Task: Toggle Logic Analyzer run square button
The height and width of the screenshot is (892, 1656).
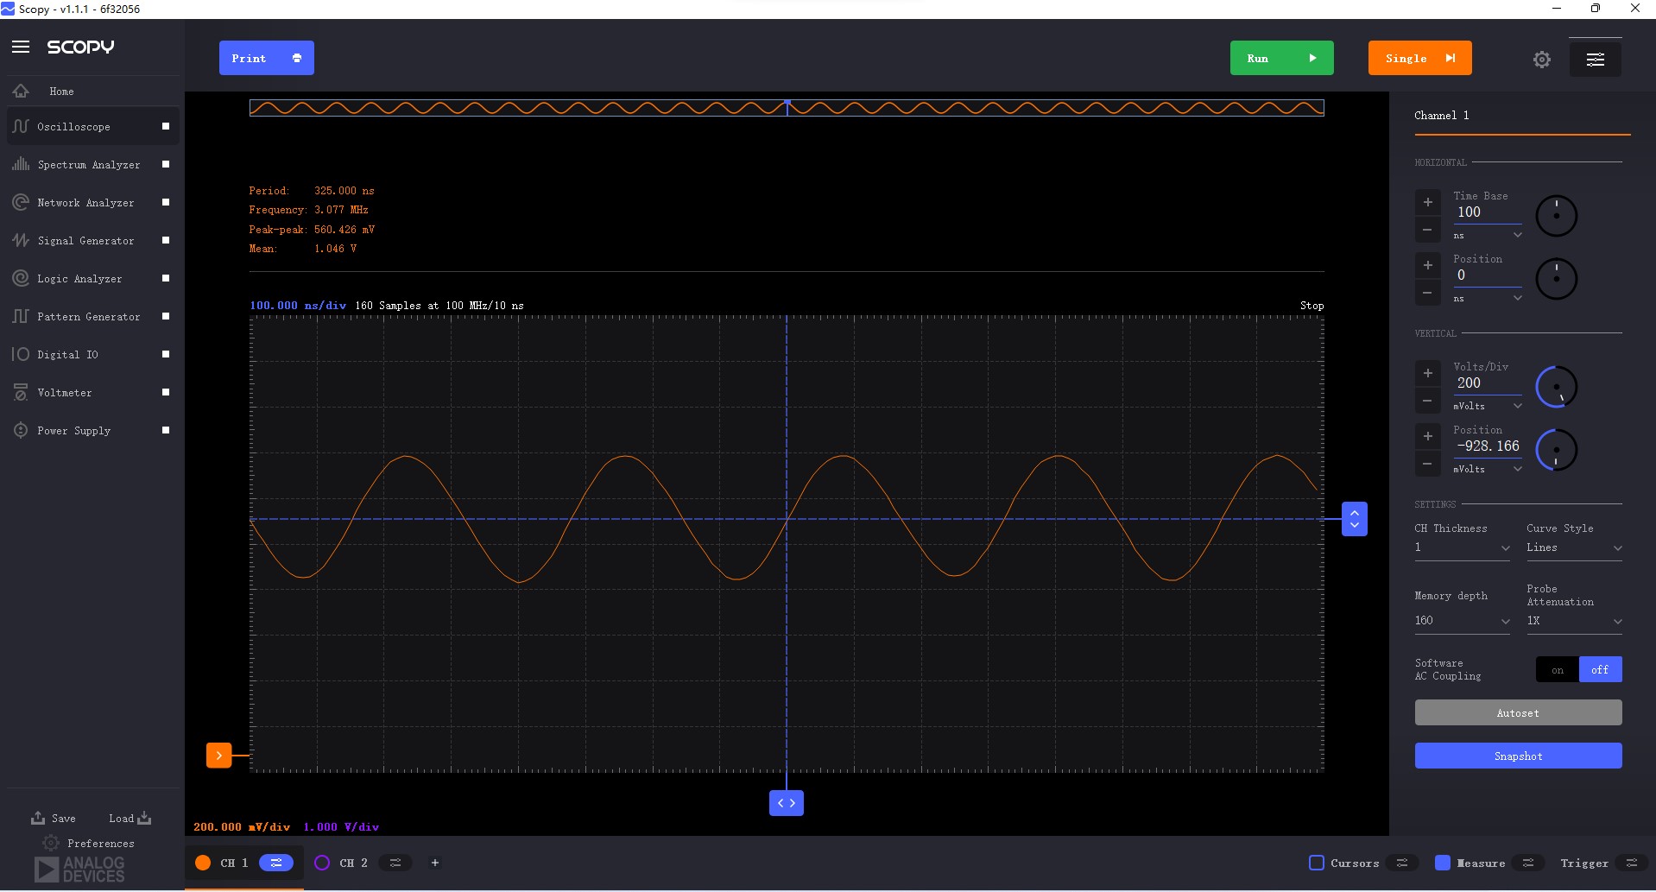Action: click(x=166, y=278)
